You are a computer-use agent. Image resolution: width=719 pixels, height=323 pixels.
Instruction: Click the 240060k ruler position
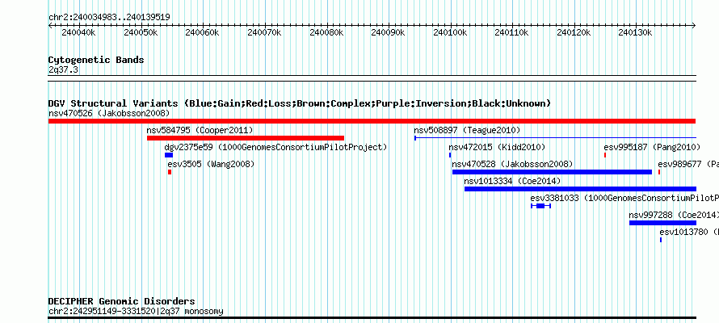point(203,32)
